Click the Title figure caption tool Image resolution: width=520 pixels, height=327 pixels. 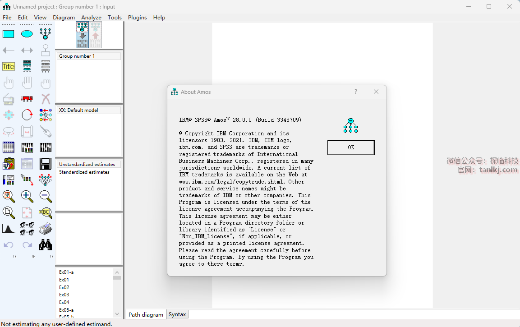(8, 66)
